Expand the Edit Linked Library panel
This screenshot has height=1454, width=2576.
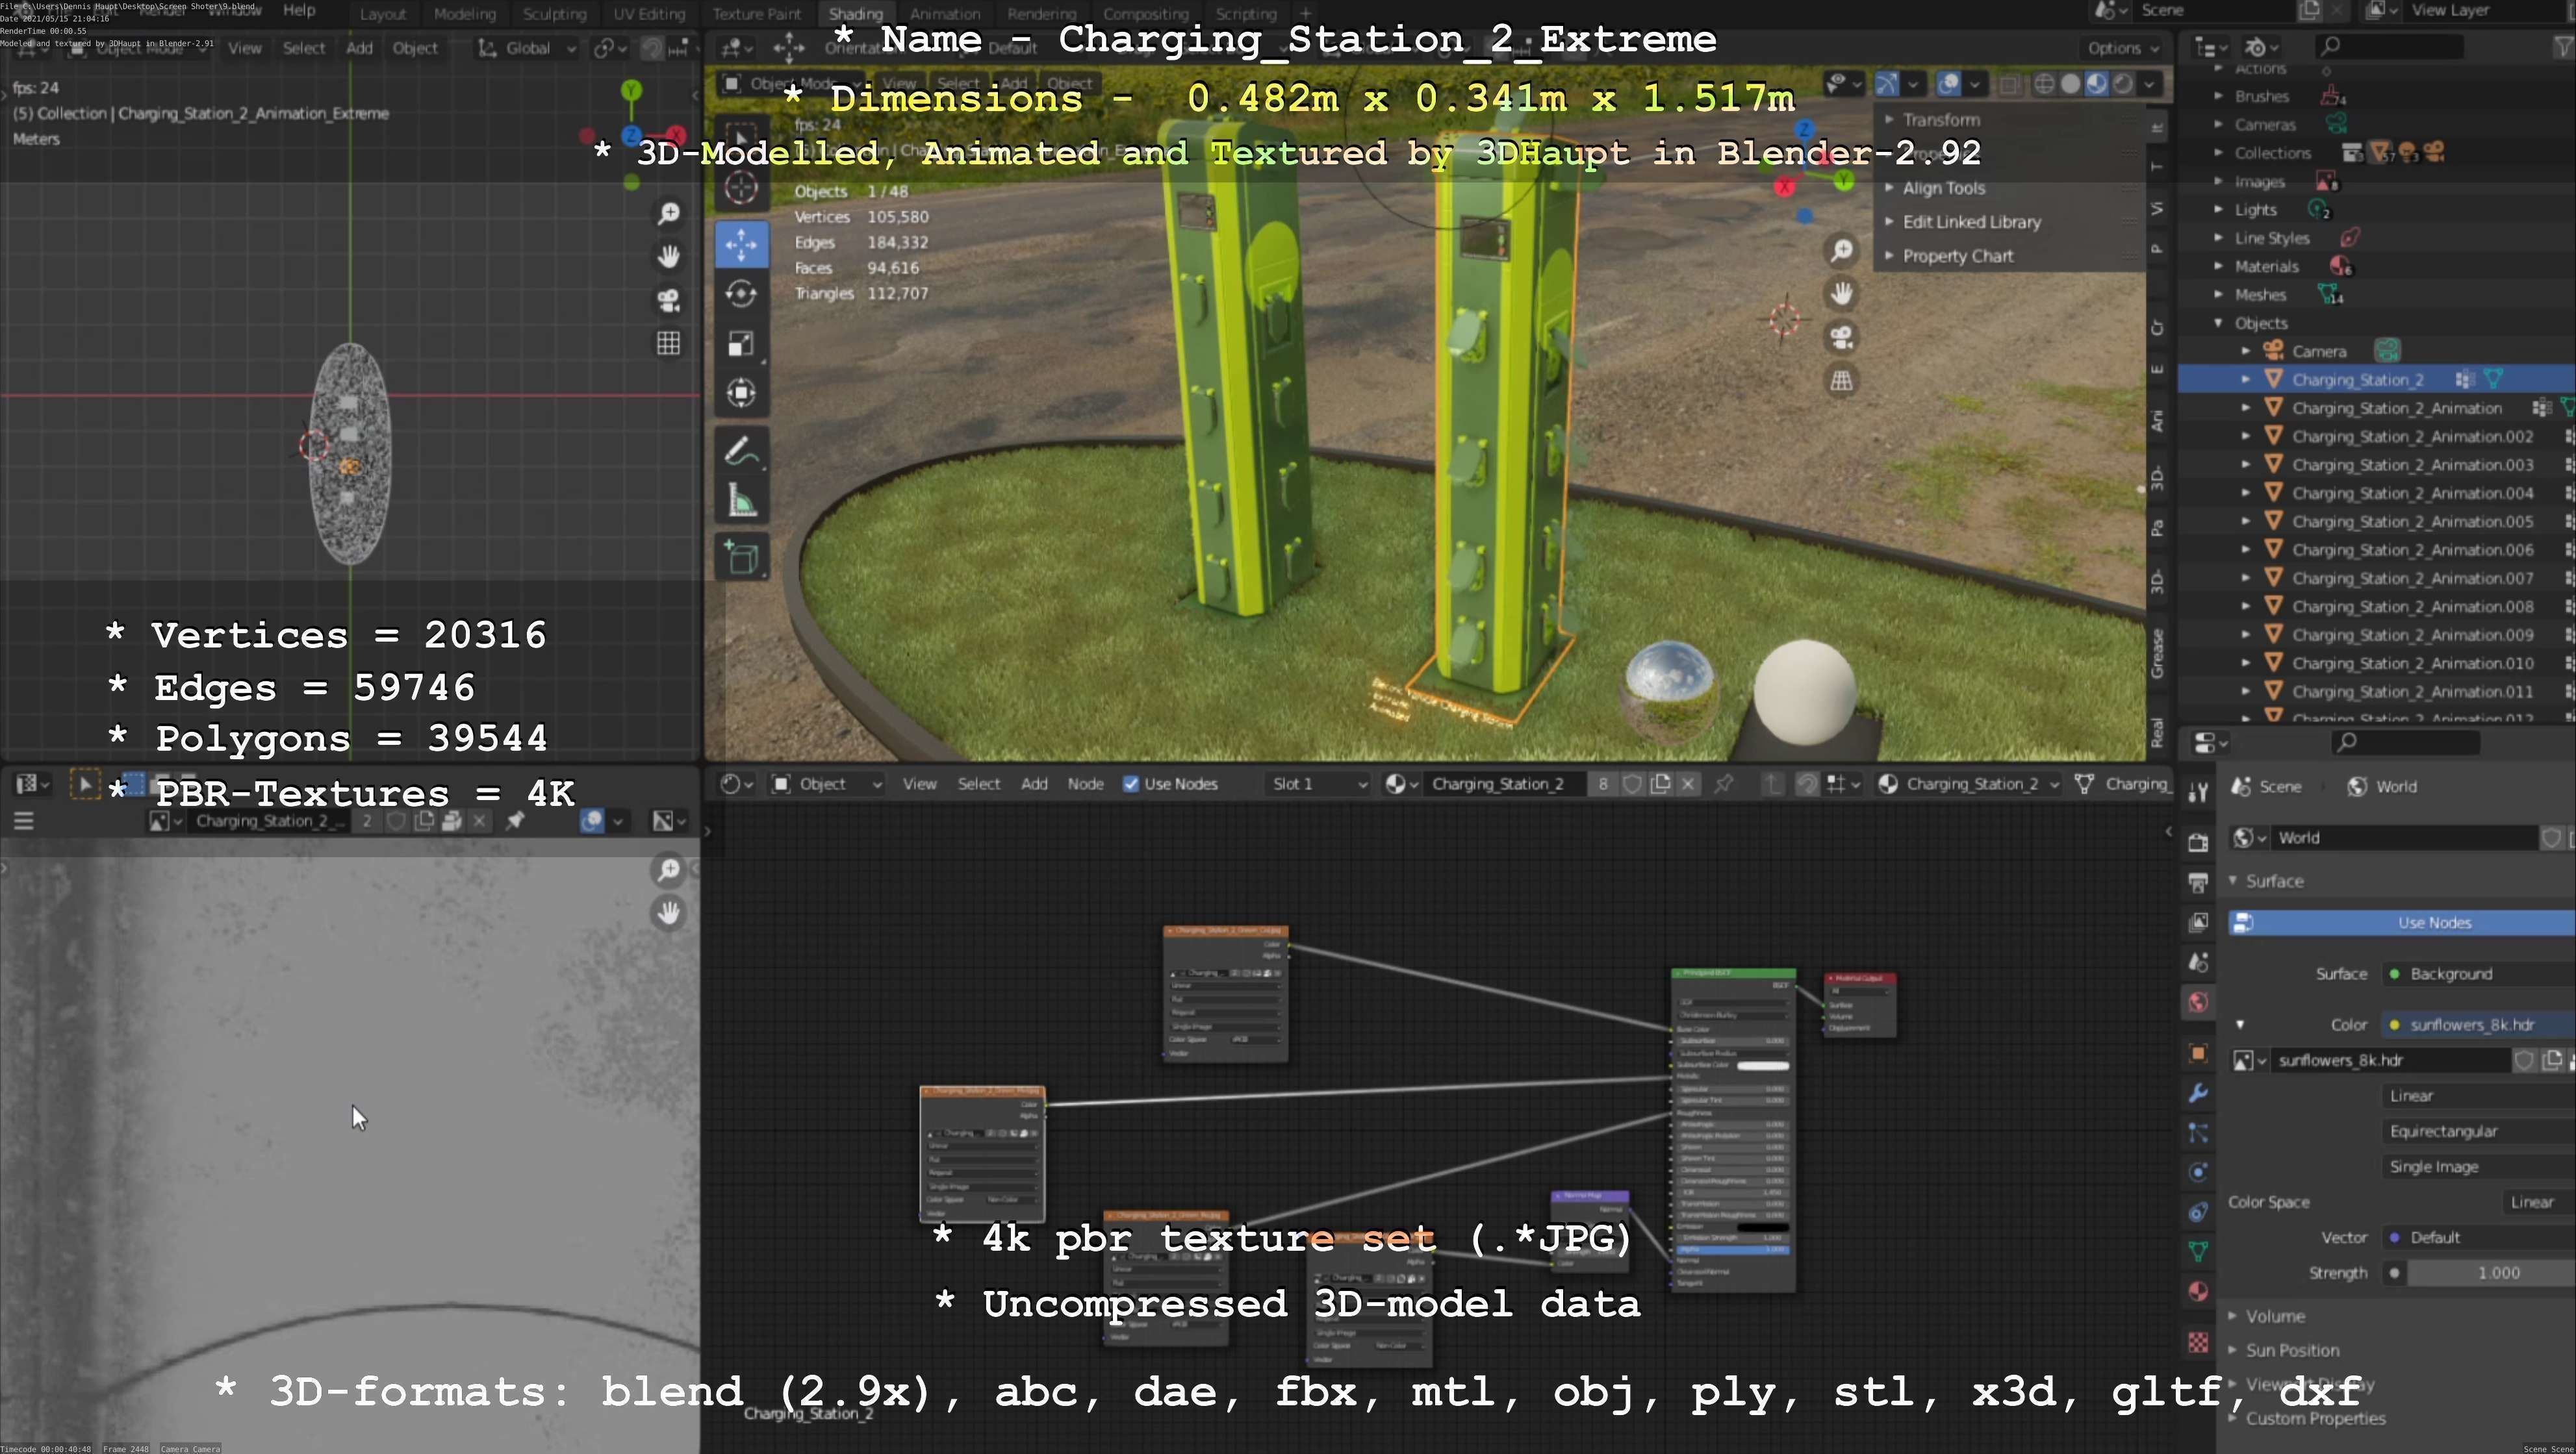point(1971,222)
